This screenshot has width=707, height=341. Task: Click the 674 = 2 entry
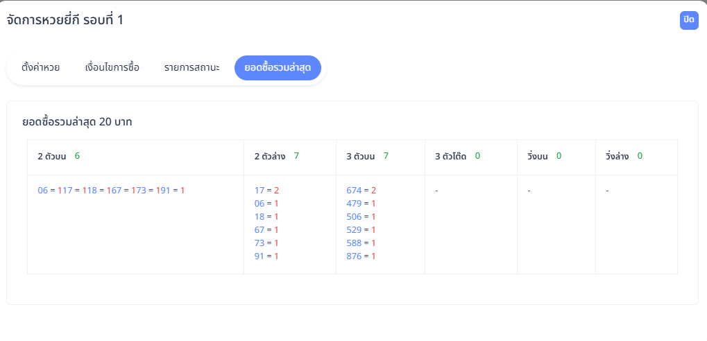pyautogui.click(x=361, y=190)
